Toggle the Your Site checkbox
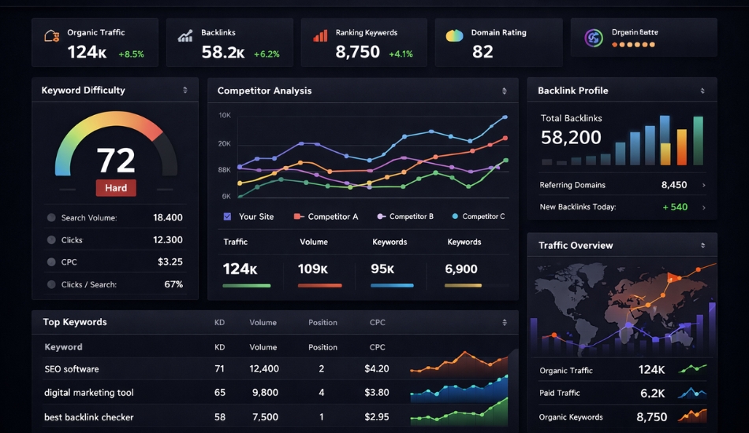Viewport: 749px width, 433px height. [x=227, y=216]
